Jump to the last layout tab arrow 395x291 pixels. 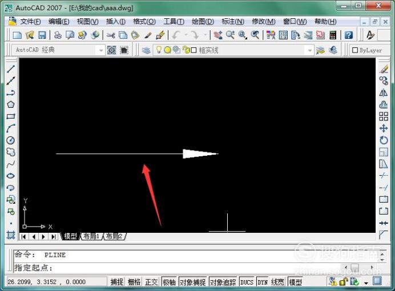(x=53, y=237)
